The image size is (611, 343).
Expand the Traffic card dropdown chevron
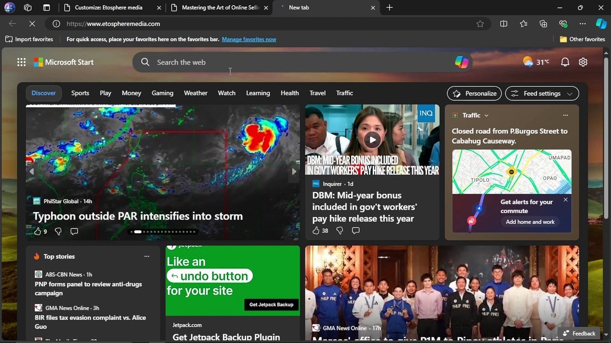486,115
